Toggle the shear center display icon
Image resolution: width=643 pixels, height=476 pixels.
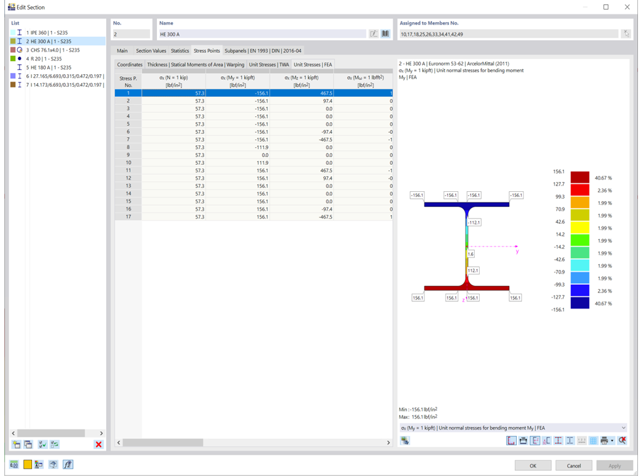click(x=546, y=441)
